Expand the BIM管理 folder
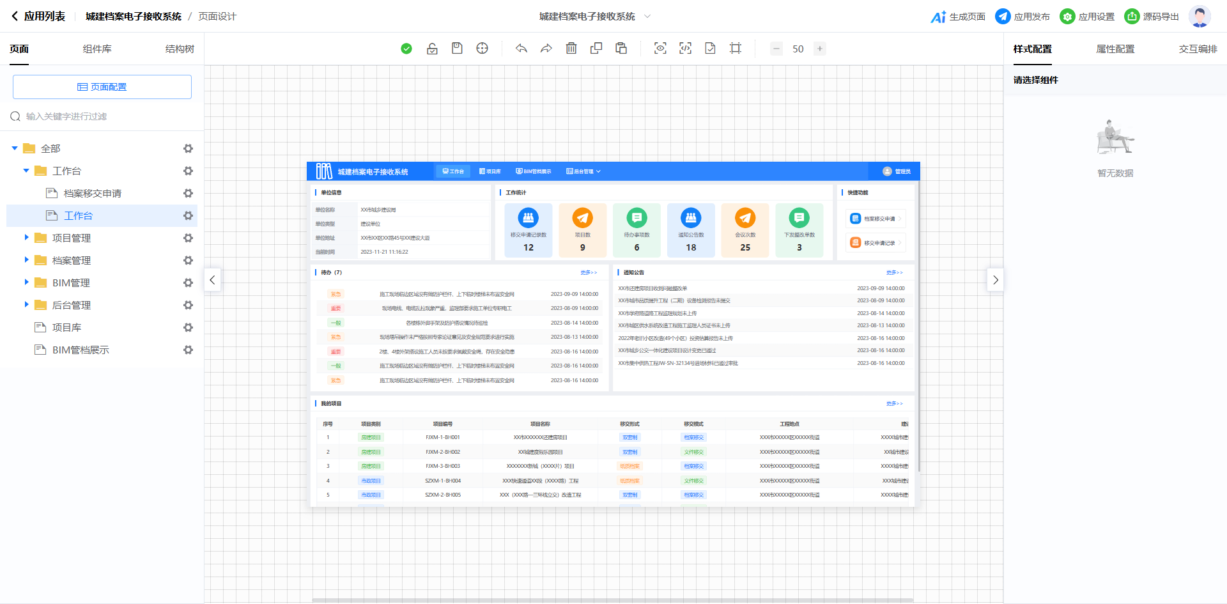The height and width of the screenshot is (604, 1227). pos(26,283)
